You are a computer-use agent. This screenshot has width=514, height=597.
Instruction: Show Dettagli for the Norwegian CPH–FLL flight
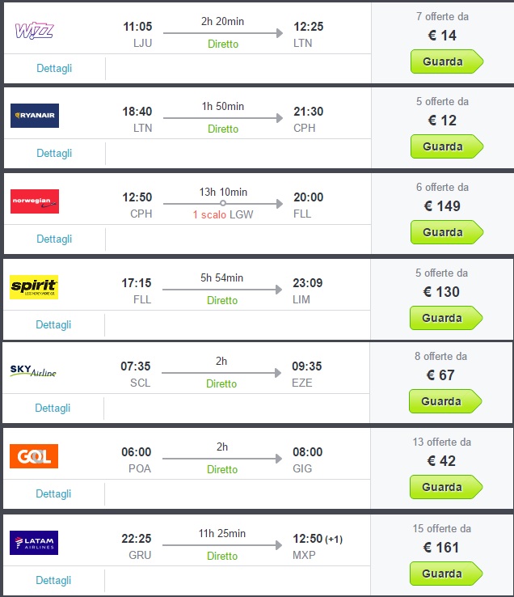coord(54,239)
